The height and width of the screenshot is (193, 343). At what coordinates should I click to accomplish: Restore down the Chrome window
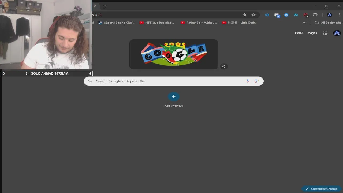[327, 6]
